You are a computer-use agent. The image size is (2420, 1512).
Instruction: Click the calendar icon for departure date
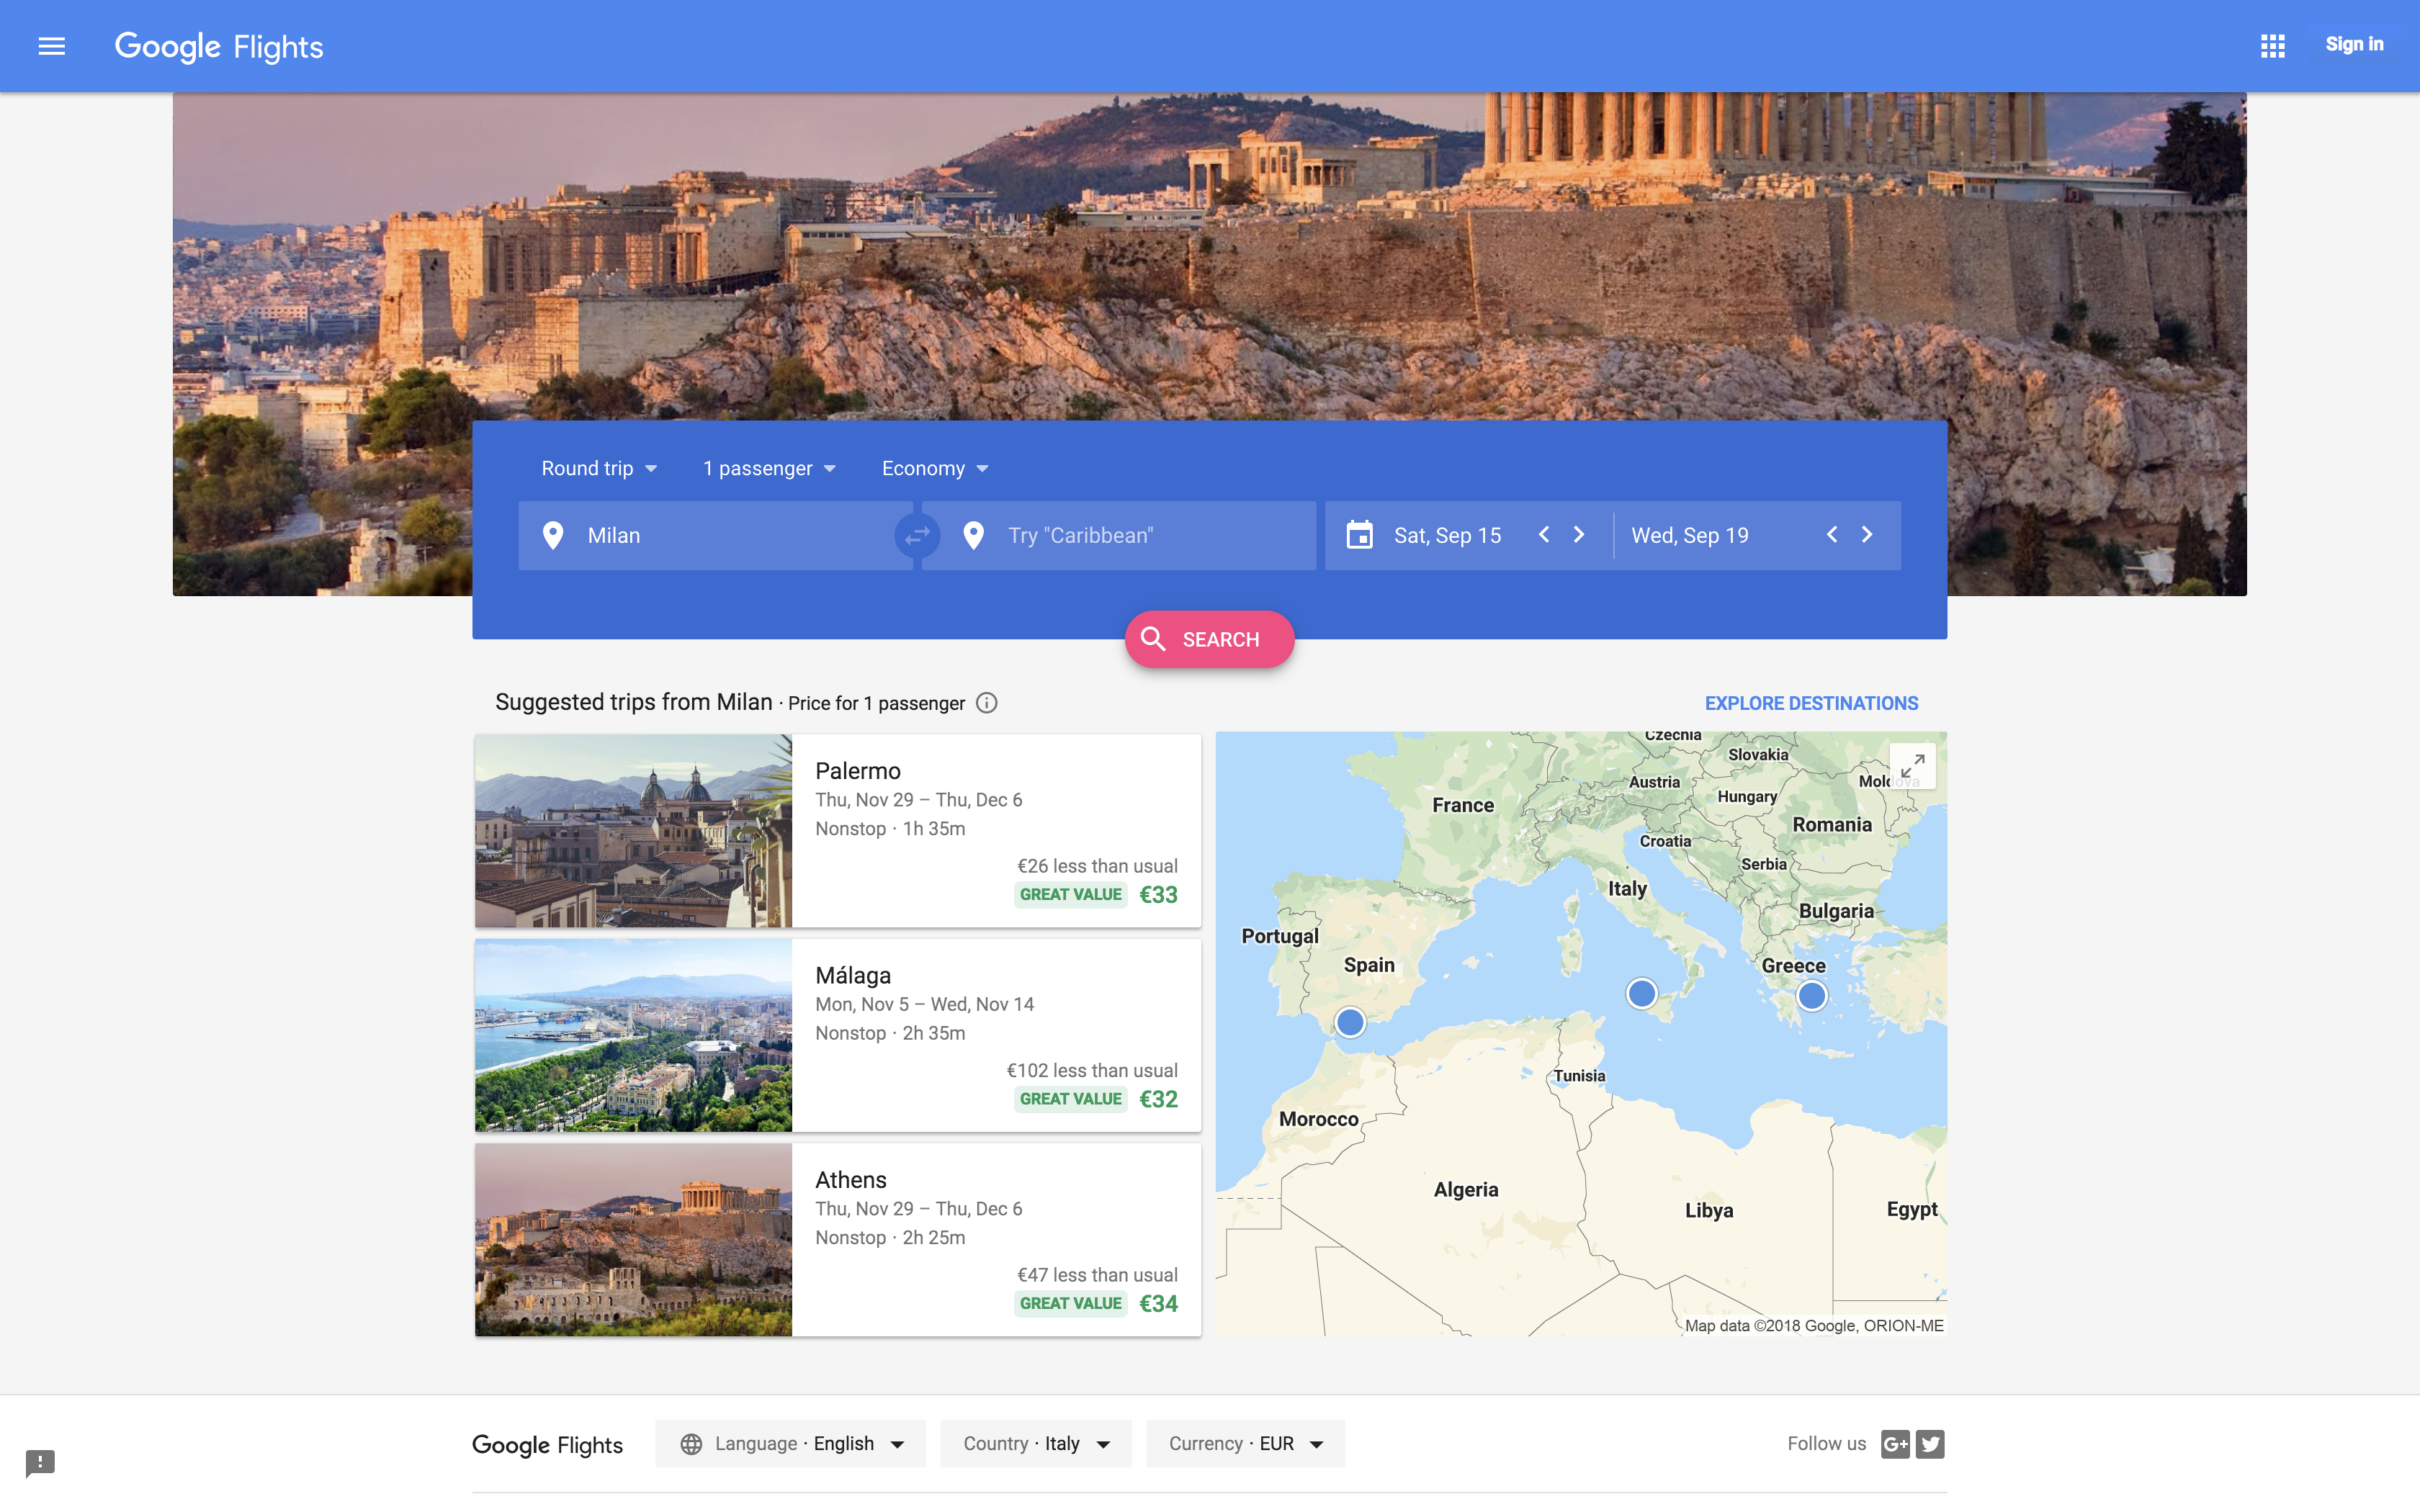tap(1359, 536)
